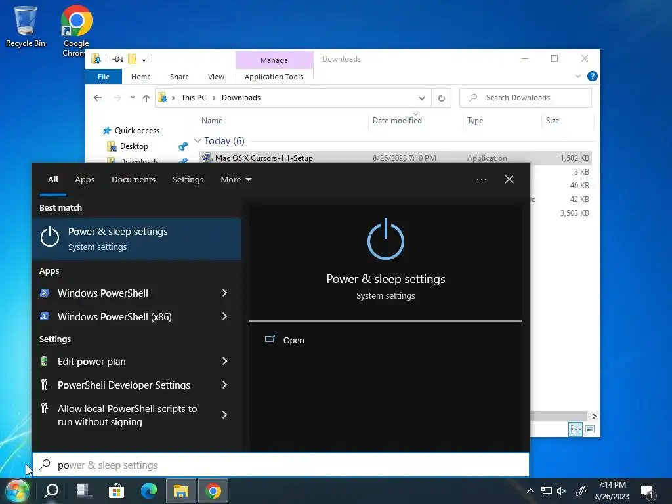Collapse the Today (6) group
Image resolution: width=672 pixels, height=504 pixels.
click(198, 140)
